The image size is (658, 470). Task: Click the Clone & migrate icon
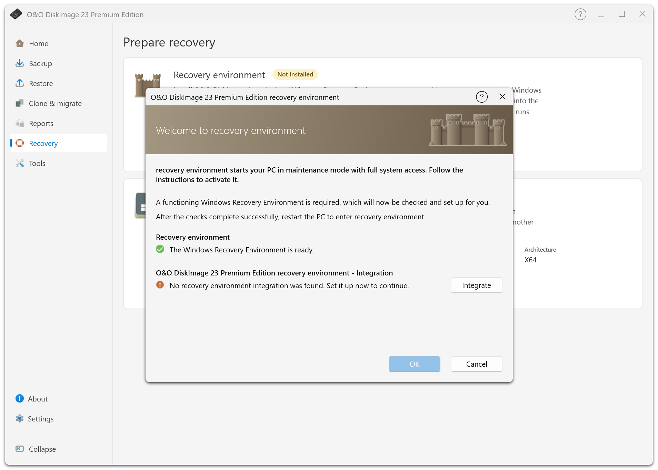[x=20, y=103]
